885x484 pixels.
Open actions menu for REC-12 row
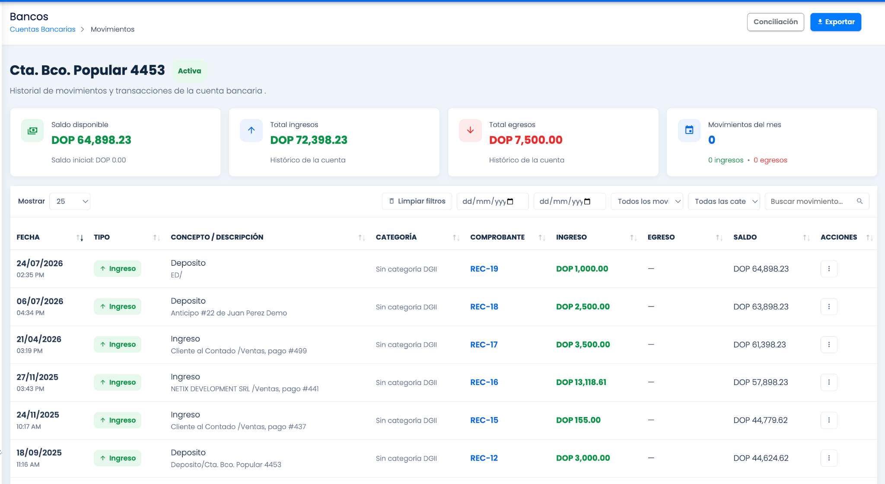click(829, 458)
